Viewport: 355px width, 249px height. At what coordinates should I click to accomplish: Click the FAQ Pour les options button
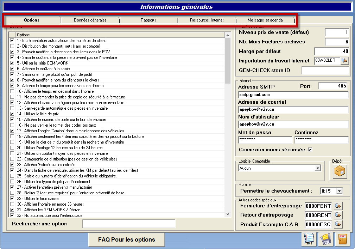pos(127,240)
